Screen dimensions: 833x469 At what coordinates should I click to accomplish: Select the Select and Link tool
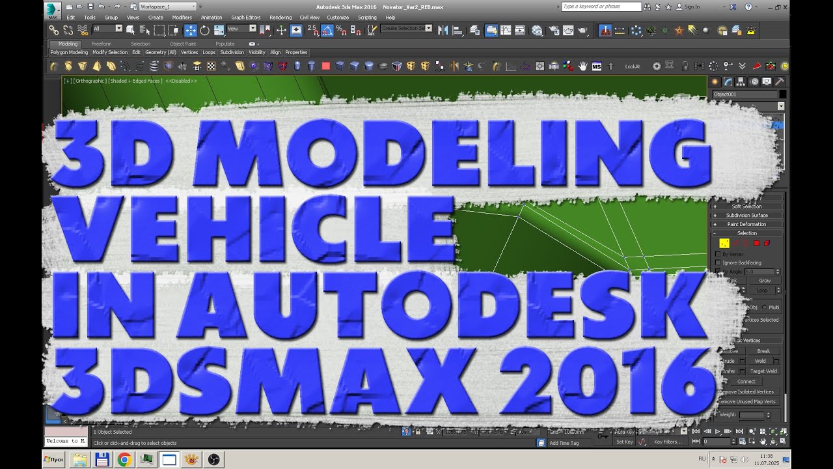point(53,30)
